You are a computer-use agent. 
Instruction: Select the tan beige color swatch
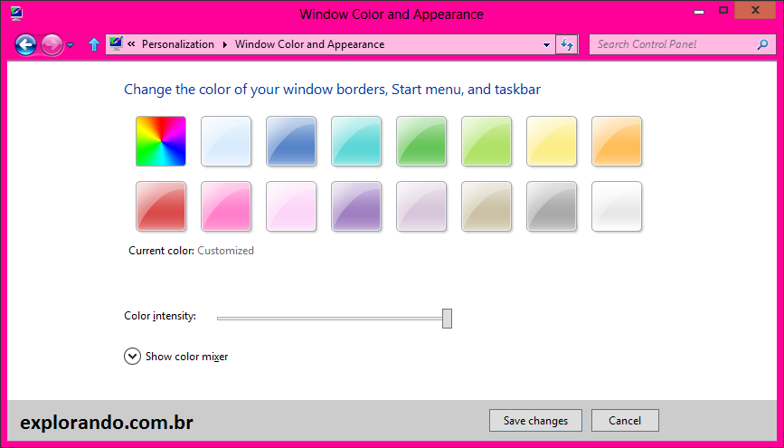486,206
